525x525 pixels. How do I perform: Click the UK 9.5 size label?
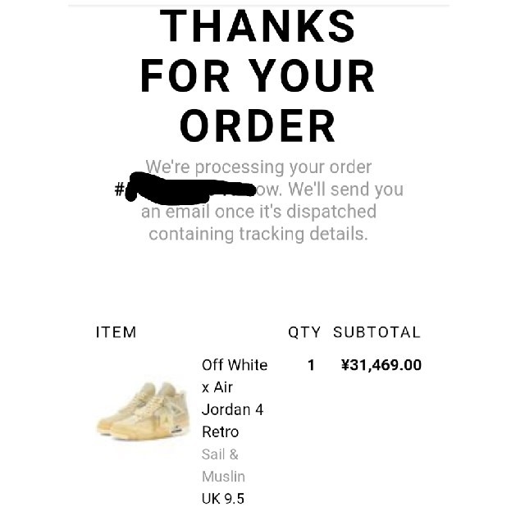pyautogui.click(x=223, y=499)
